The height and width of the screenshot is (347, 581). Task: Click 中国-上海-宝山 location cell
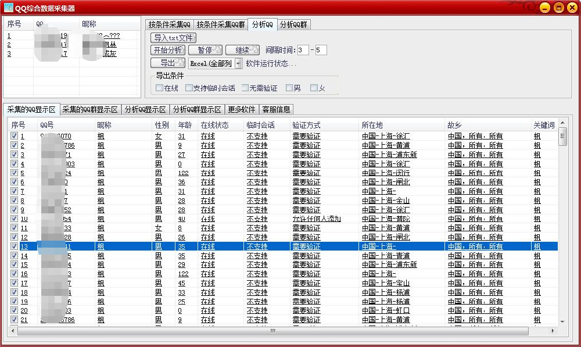386,283
